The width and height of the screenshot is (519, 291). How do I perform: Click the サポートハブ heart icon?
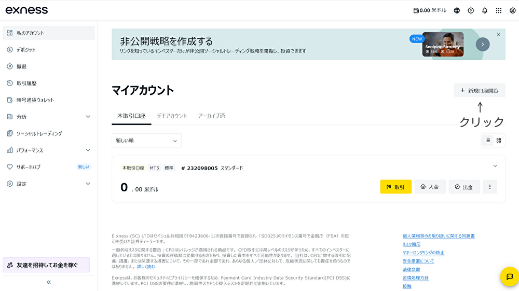(10, 167)
